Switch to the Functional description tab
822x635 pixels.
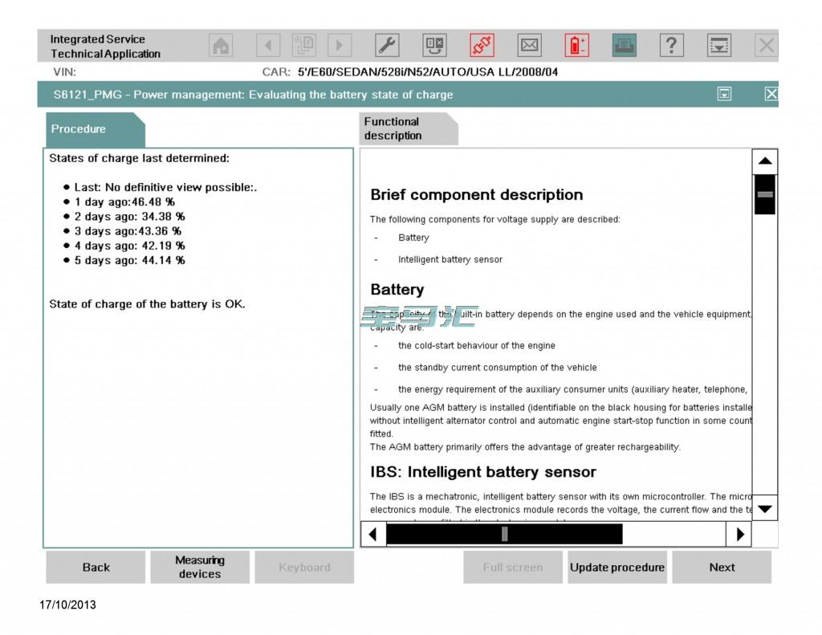point(409,128)
